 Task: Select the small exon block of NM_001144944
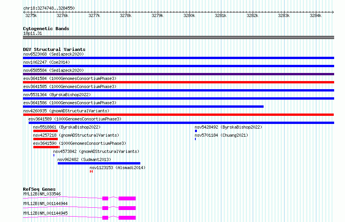tap(105, 208)
